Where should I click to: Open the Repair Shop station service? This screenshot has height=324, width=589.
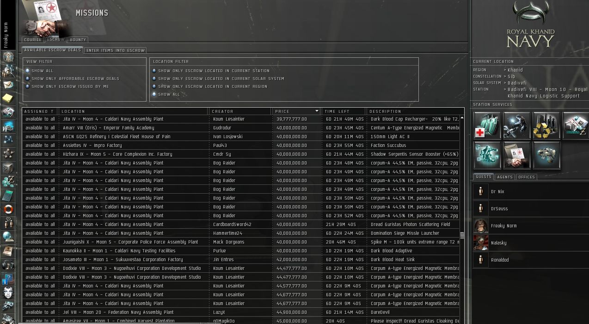point(517,125)
